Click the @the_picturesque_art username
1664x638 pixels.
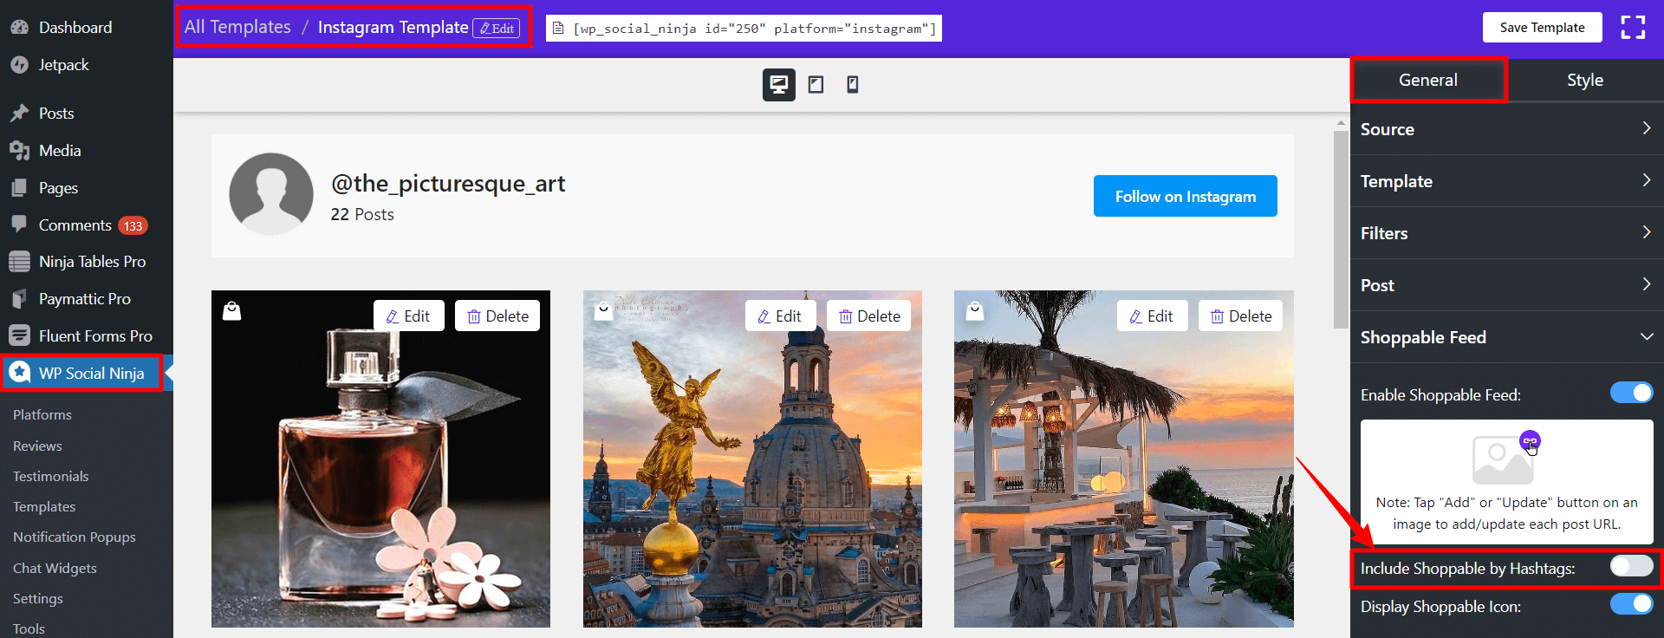point(448,184)
